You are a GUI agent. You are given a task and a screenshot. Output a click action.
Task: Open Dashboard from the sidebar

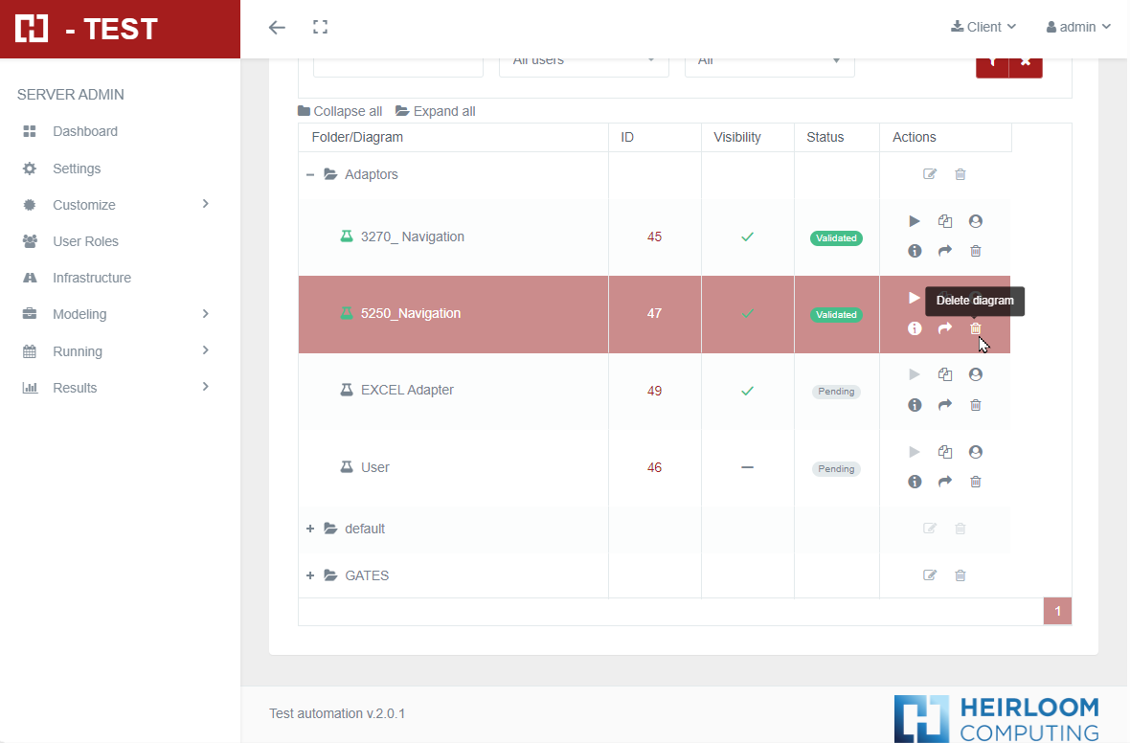(85, 131)
